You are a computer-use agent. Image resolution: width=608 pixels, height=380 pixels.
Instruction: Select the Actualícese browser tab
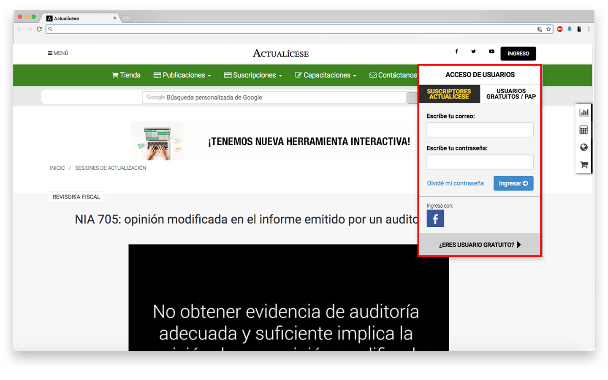80,18
